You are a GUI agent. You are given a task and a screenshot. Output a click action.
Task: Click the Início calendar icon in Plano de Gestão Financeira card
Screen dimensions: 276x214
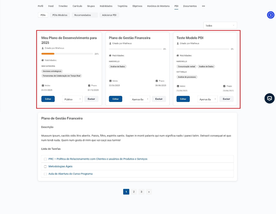point(110,81)
